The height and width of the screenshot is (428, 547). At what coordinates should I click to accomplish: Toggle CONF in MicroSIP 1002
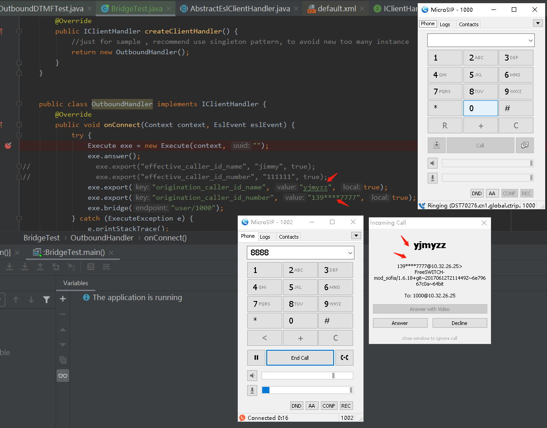tap(329, 406)
